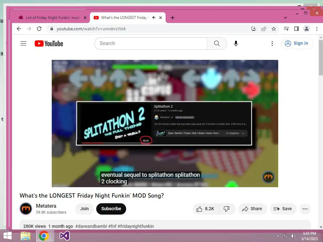Image resolution: width=323 pixels, height=242 pixels.
Task: Click the Chrome profile avatar
Action: (307, 29)
